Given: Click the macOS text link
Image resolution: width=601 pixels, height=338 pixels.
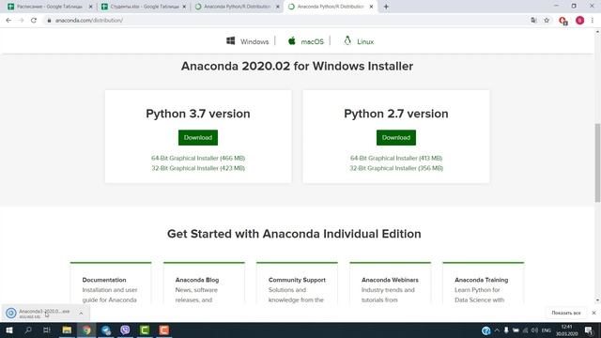Looking at the screenshot, I should [313, 41].
